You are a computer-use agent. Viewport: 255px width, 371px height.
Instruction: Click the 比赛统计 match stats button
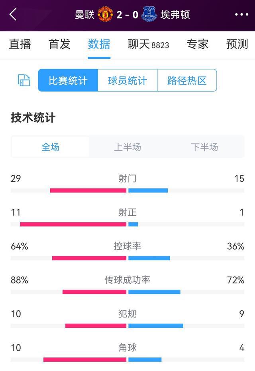coord(67,80)
